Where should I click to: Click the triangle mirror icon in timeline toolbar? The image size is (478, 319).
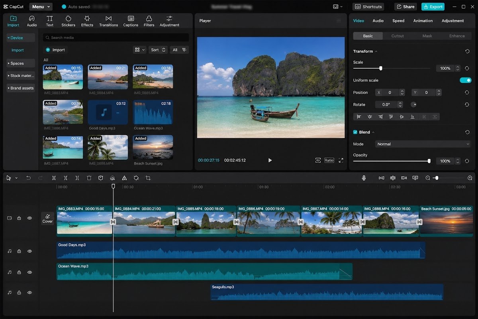pyautogui.click(x=124, y=178)
